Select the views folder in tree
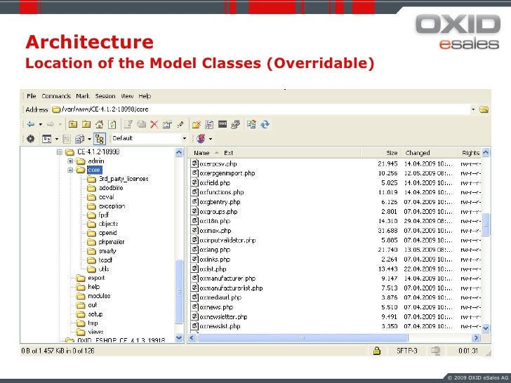The image size is (511, 383). pyautogui.click(x=95, y=332)
